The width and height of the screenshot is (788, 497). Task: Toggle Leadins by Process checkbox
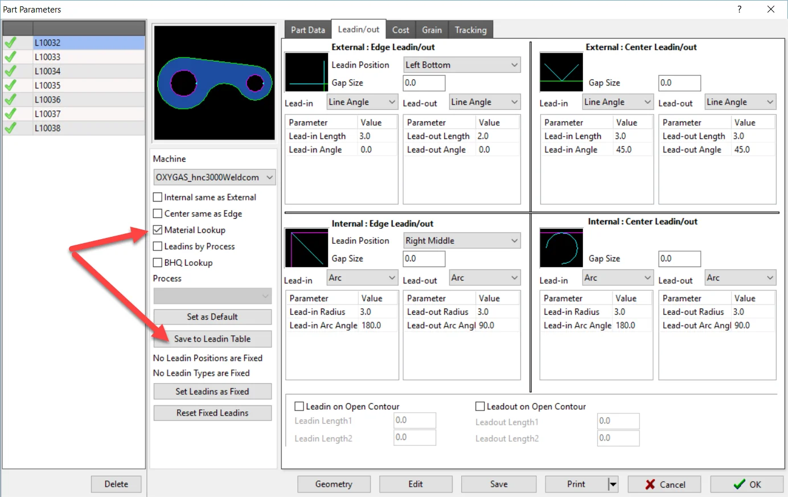[158, 247]
